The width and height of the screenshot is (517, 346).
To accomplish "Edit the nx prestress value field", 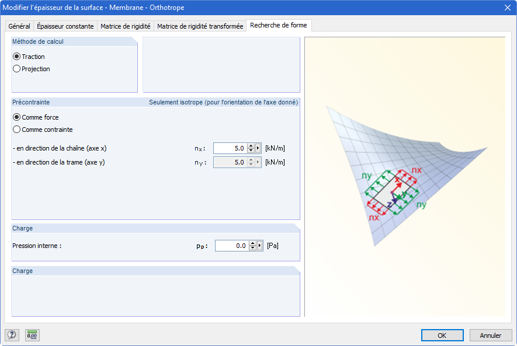I will coord(230,148).
